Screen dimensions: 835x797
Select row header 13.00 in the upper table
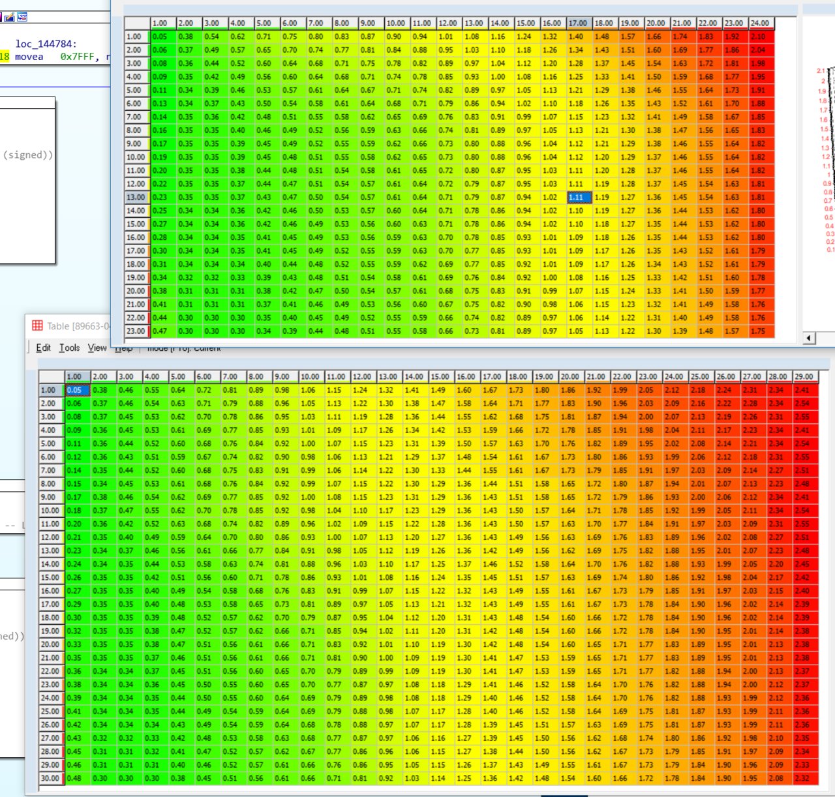click(x=137, y=197)
